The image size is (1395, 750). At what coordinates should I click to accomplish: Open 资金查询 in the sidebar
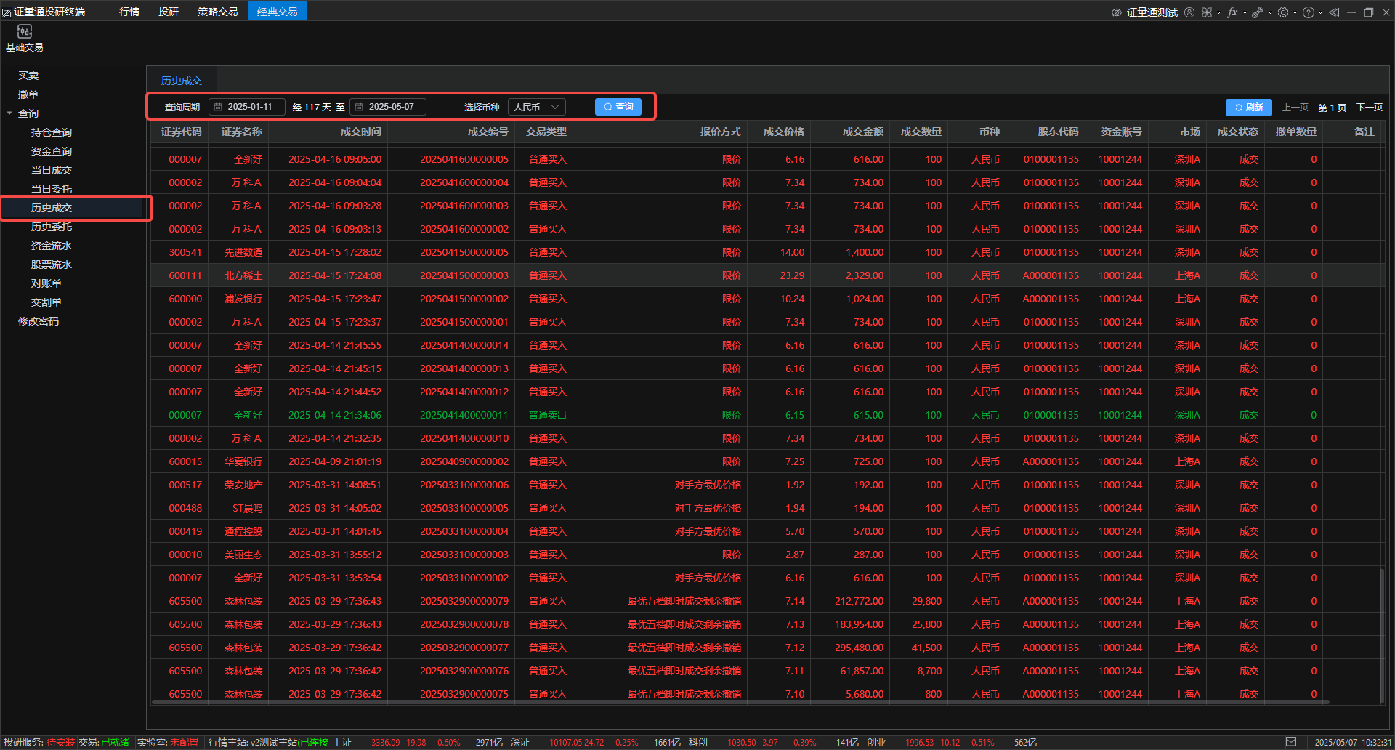tap(52, 151)
